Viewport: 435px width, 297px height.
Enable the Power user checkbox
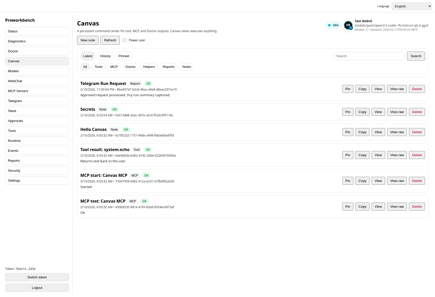point(124,40)
